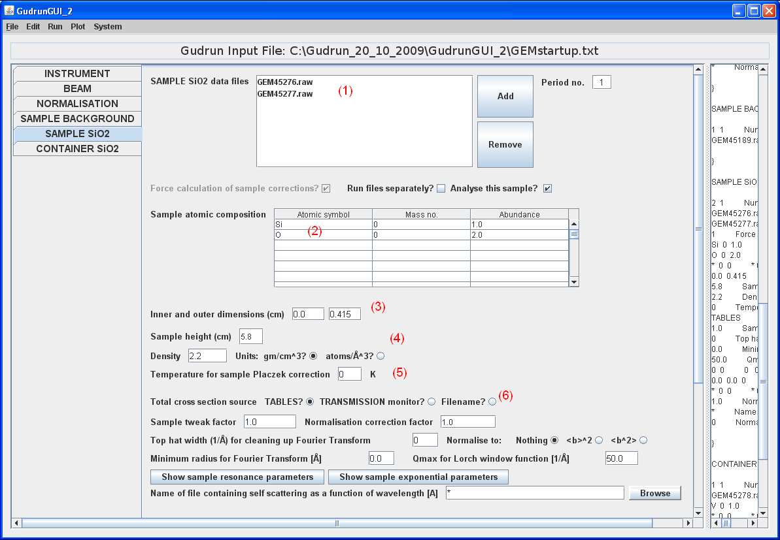This screenshot has width=780, height=540.
Task: Switch to the NORMALISATION tab
Action: [77, 104]
